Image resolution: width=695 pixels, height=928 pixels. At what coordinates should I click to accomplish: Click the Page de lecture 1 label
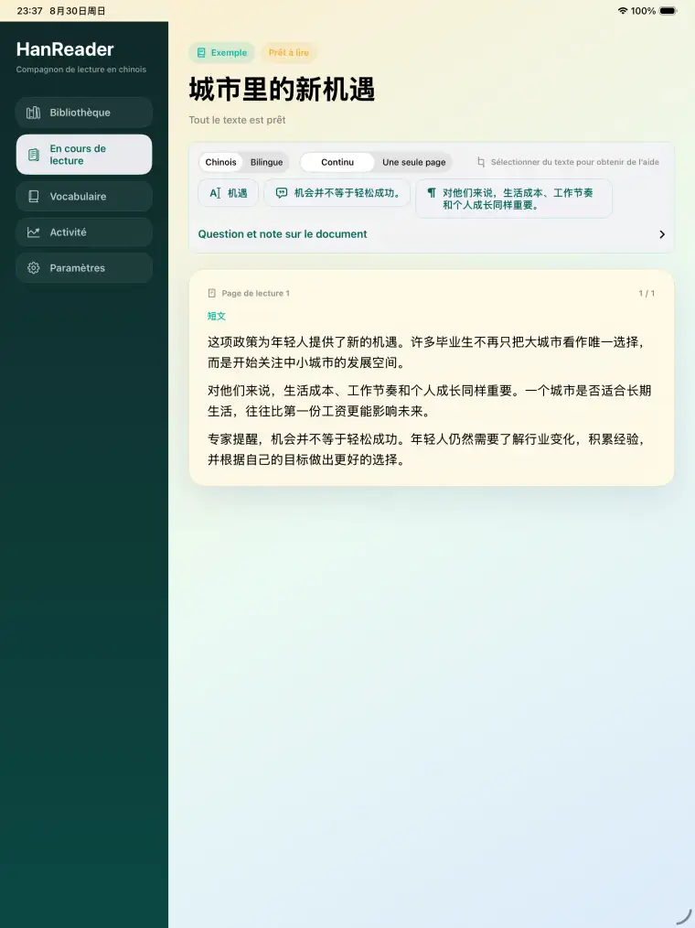(x=255, y=293)
